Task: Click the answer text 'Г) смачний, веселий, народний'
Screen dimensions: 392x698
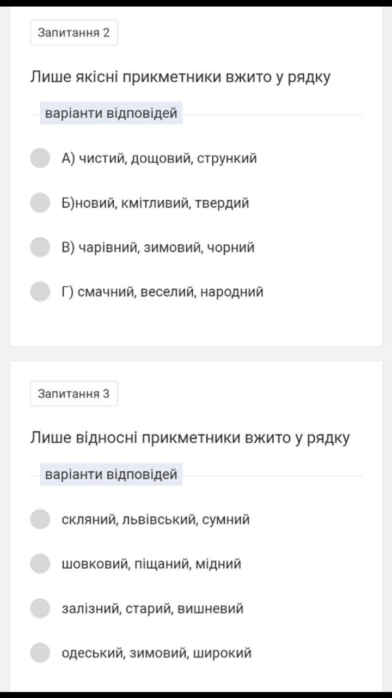Action: click(x=162, y=292)
